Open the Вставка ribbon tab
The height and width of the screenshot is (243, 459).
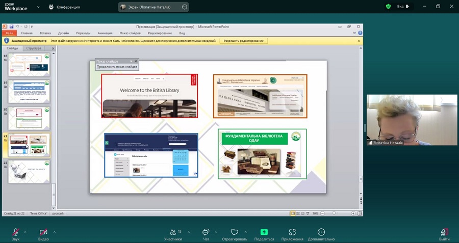(45, 33)
